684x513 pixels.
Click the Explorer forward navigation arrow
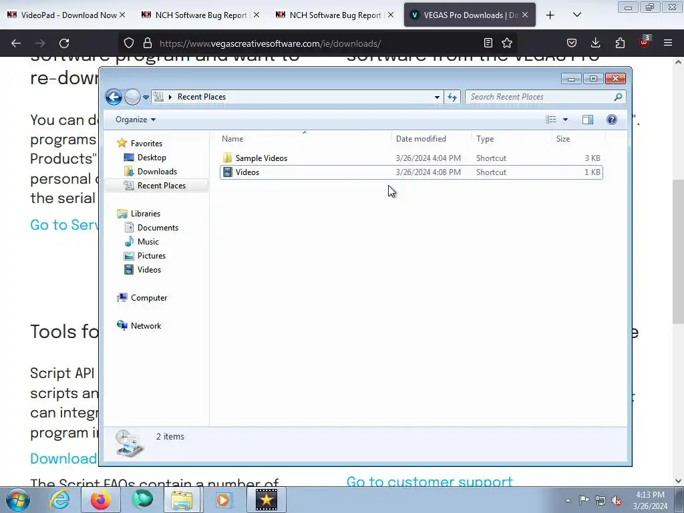point(132,97)
